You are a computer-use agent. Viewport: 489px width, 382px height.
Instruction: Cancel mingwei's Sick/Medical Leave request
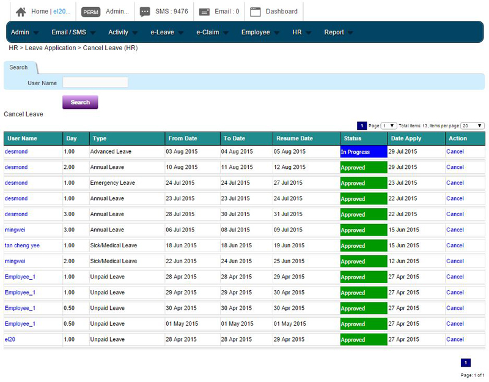(x=455, y=261)
